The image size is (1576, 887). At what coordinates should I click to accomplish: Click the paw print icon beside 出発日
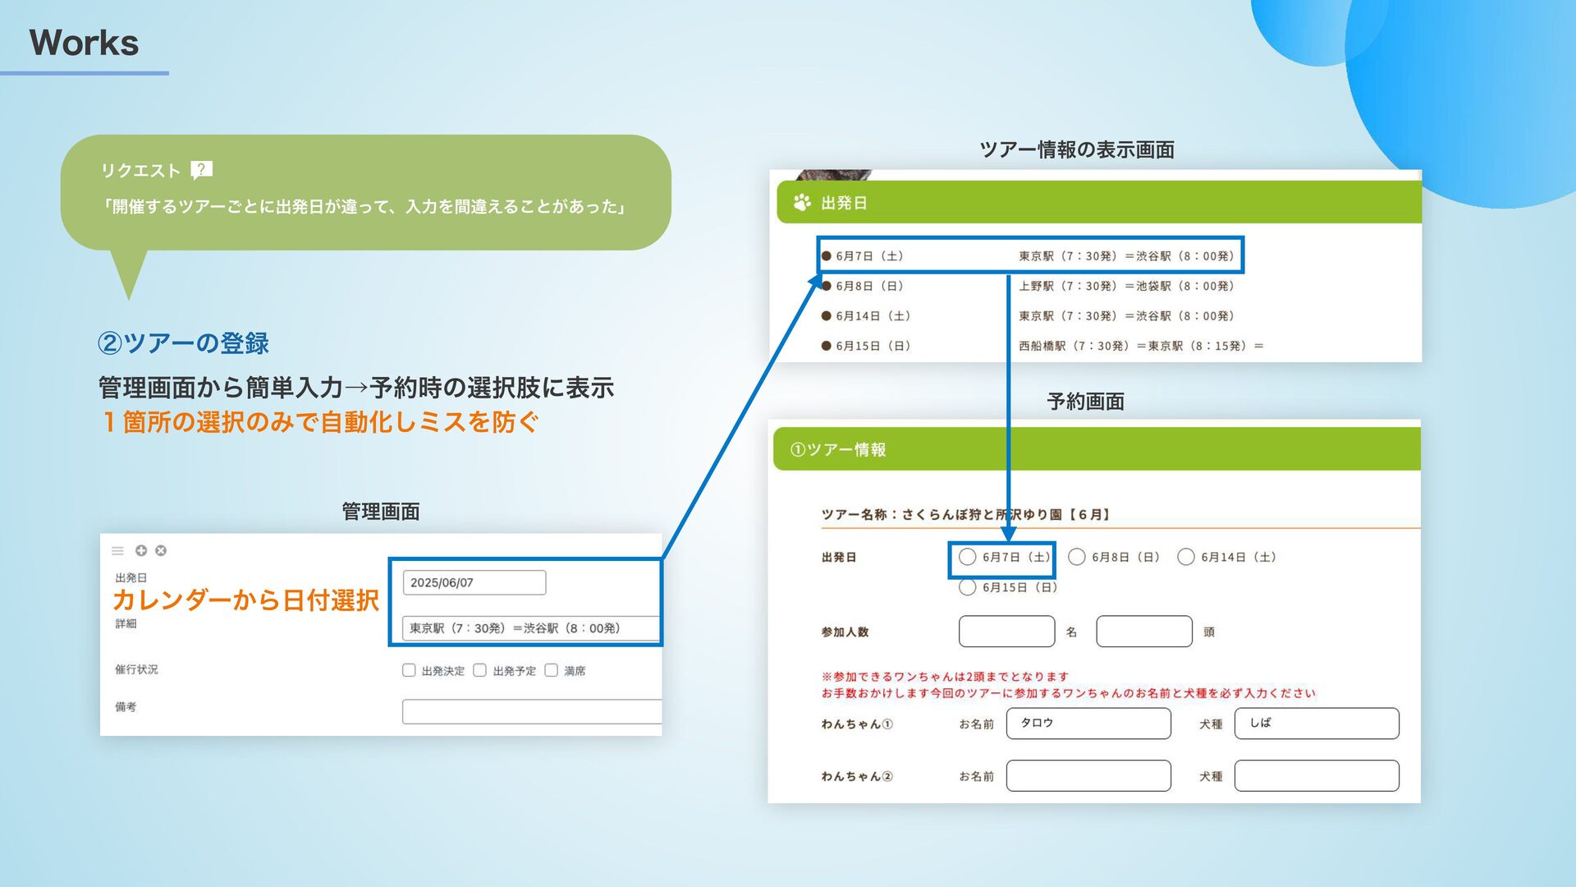[802, 203]
